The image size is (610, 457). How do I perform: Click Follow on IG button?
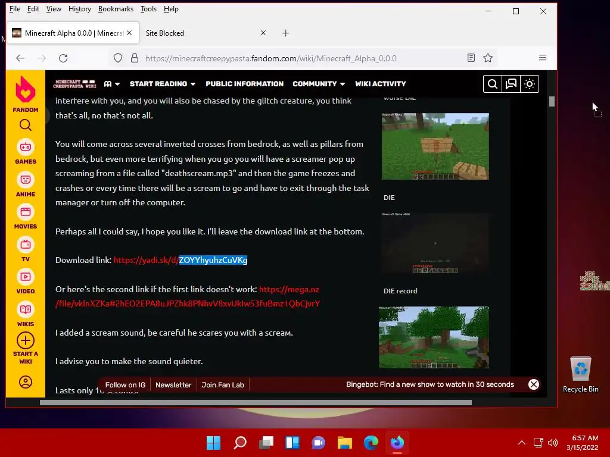coord(125,385)
